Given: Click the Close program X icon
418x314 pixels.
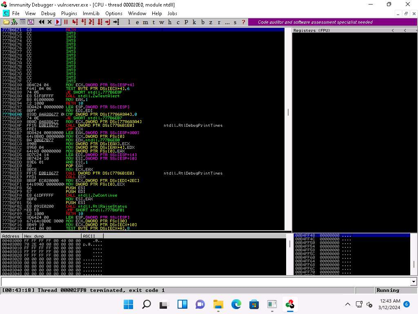Looking at the screenshot, I should [x=49, y=22].
